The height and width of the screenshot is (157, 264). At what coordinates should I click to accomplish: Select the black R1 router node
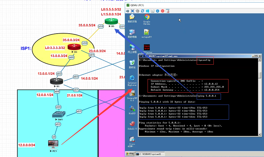[57, 81]
